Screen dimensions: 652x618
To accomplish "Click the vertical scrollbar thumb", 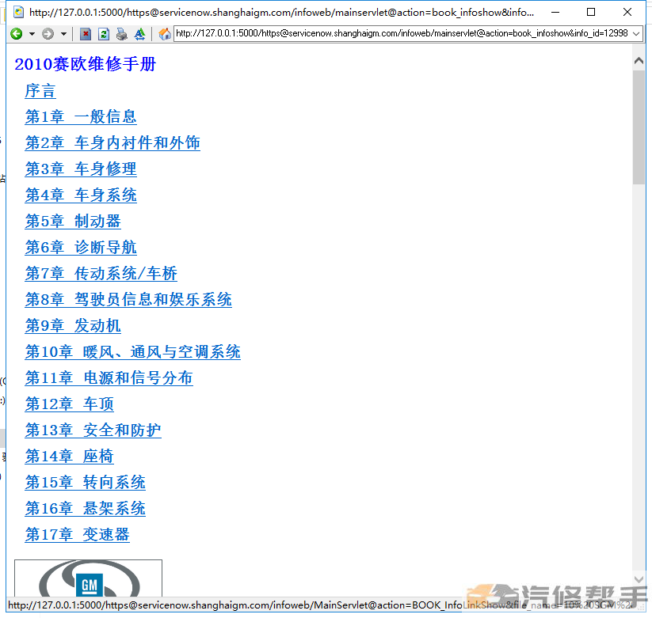I will pos(639,127).
